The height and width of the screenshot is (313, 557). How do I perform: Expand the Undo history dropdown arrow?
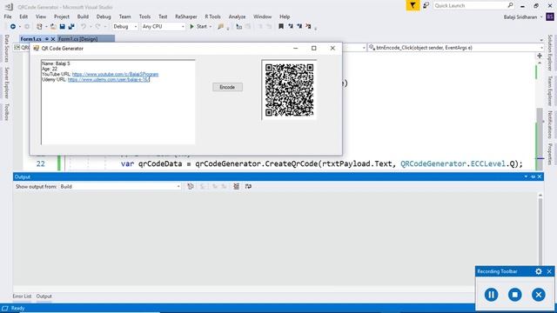coord(91,27)
